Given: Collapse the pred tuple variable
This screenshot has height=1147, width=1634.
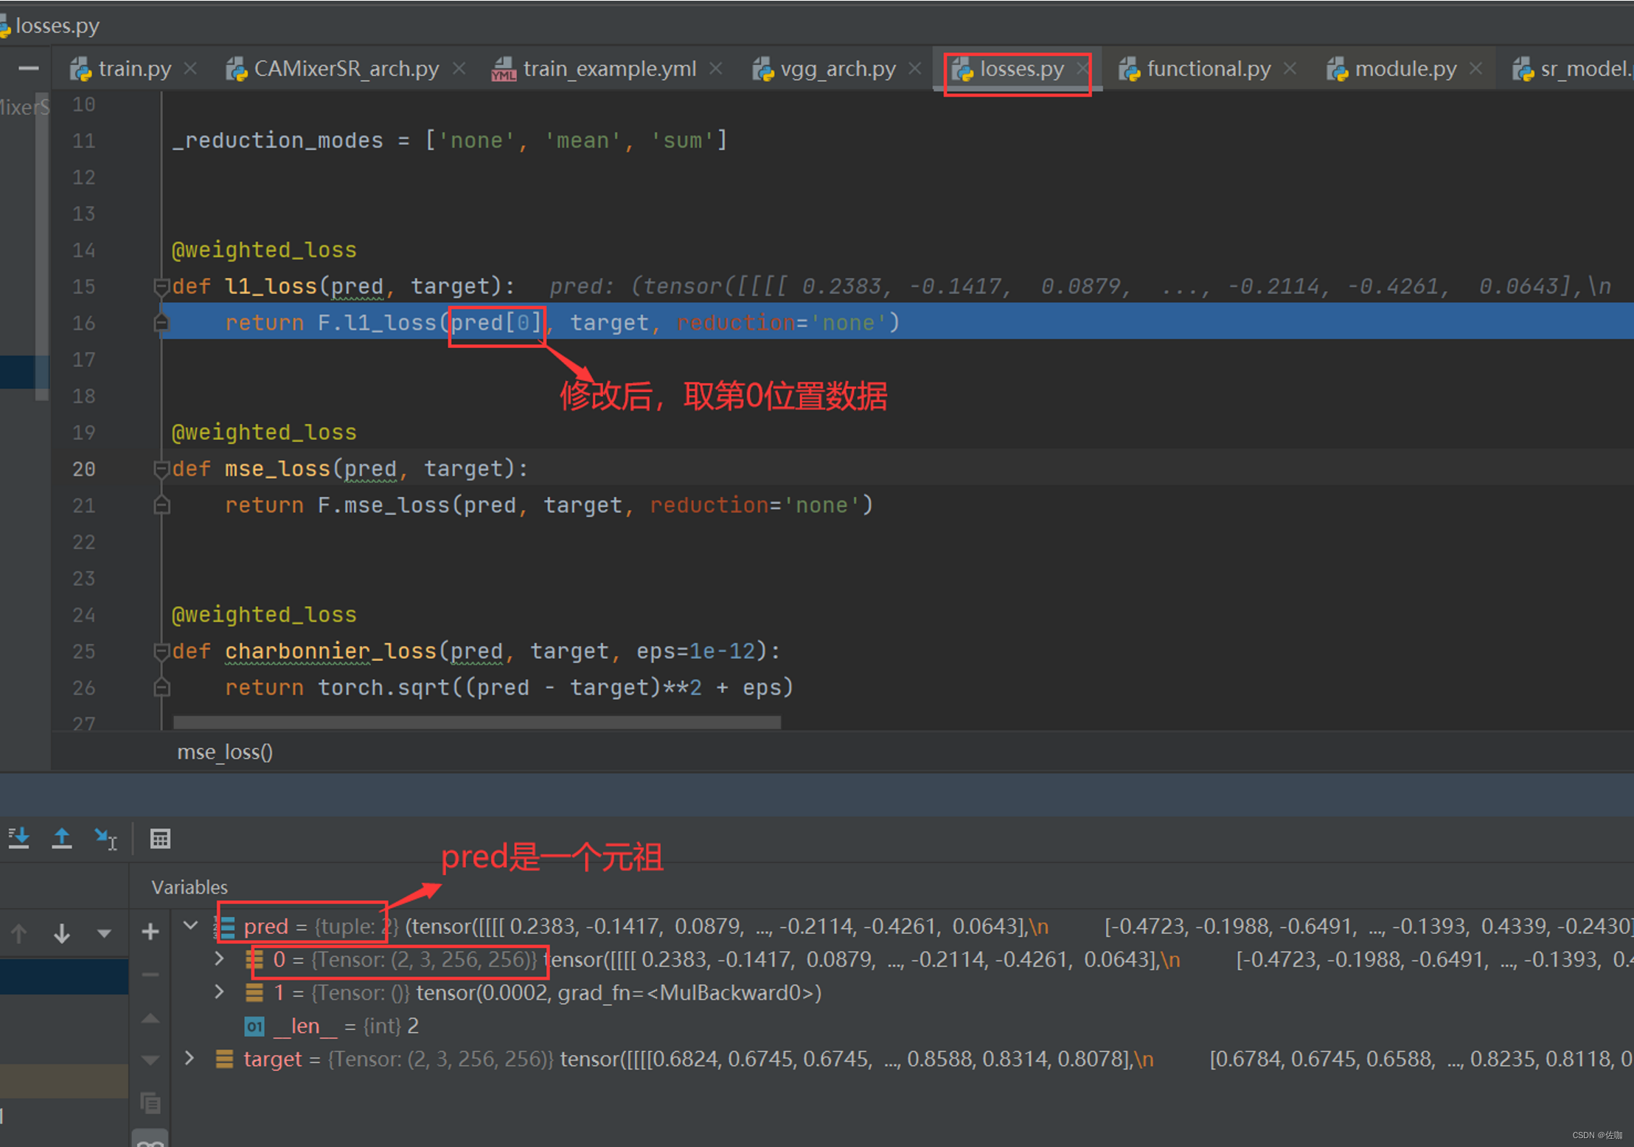Looking at the screenshot, I should click(190, 925).
